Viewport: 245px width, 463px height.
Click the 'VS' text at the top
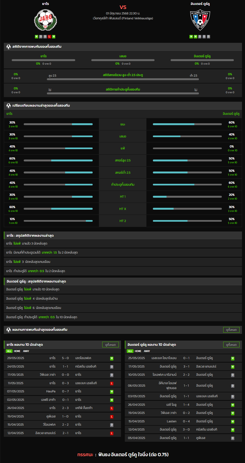(123, 7)
